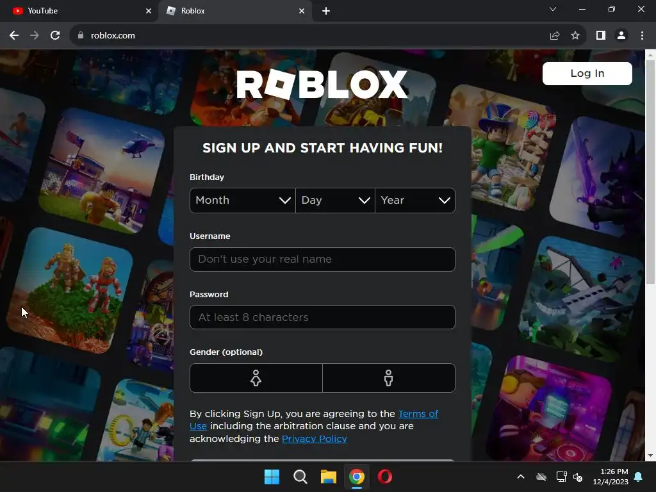Click the scrollbar up arrow
656x492 pixels.
coord(650,55)
